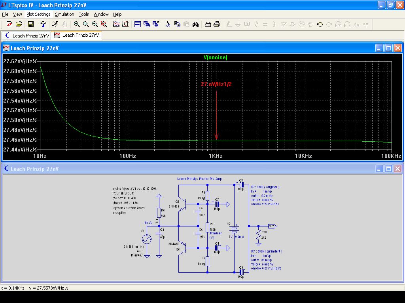405x303 pixels.
Task: Tile the windows using the toolbar icon
Action: [138, 24]
